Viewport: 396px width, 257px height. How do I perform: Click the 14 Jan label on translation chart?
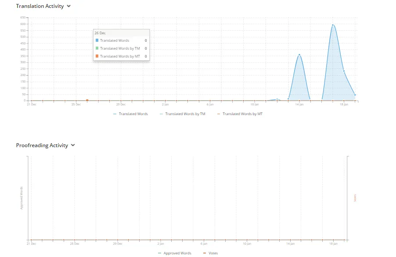pyautogui.click(x=299, y=105)
